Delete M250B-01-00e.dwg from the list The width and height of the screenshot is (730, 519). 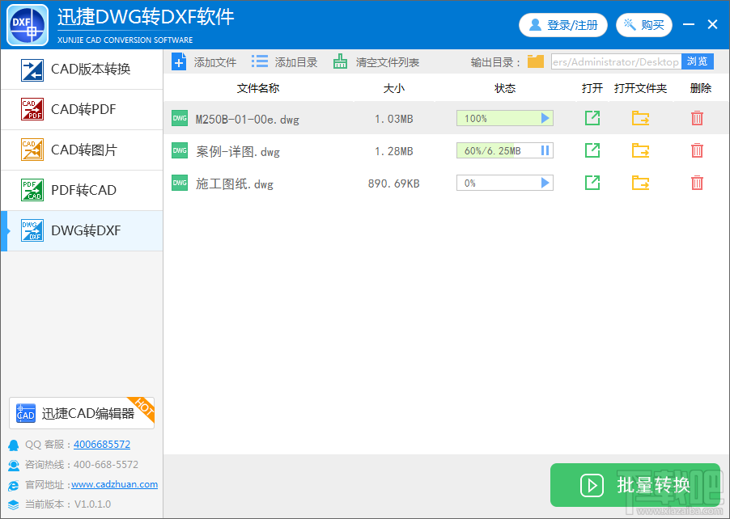[697, 118]
